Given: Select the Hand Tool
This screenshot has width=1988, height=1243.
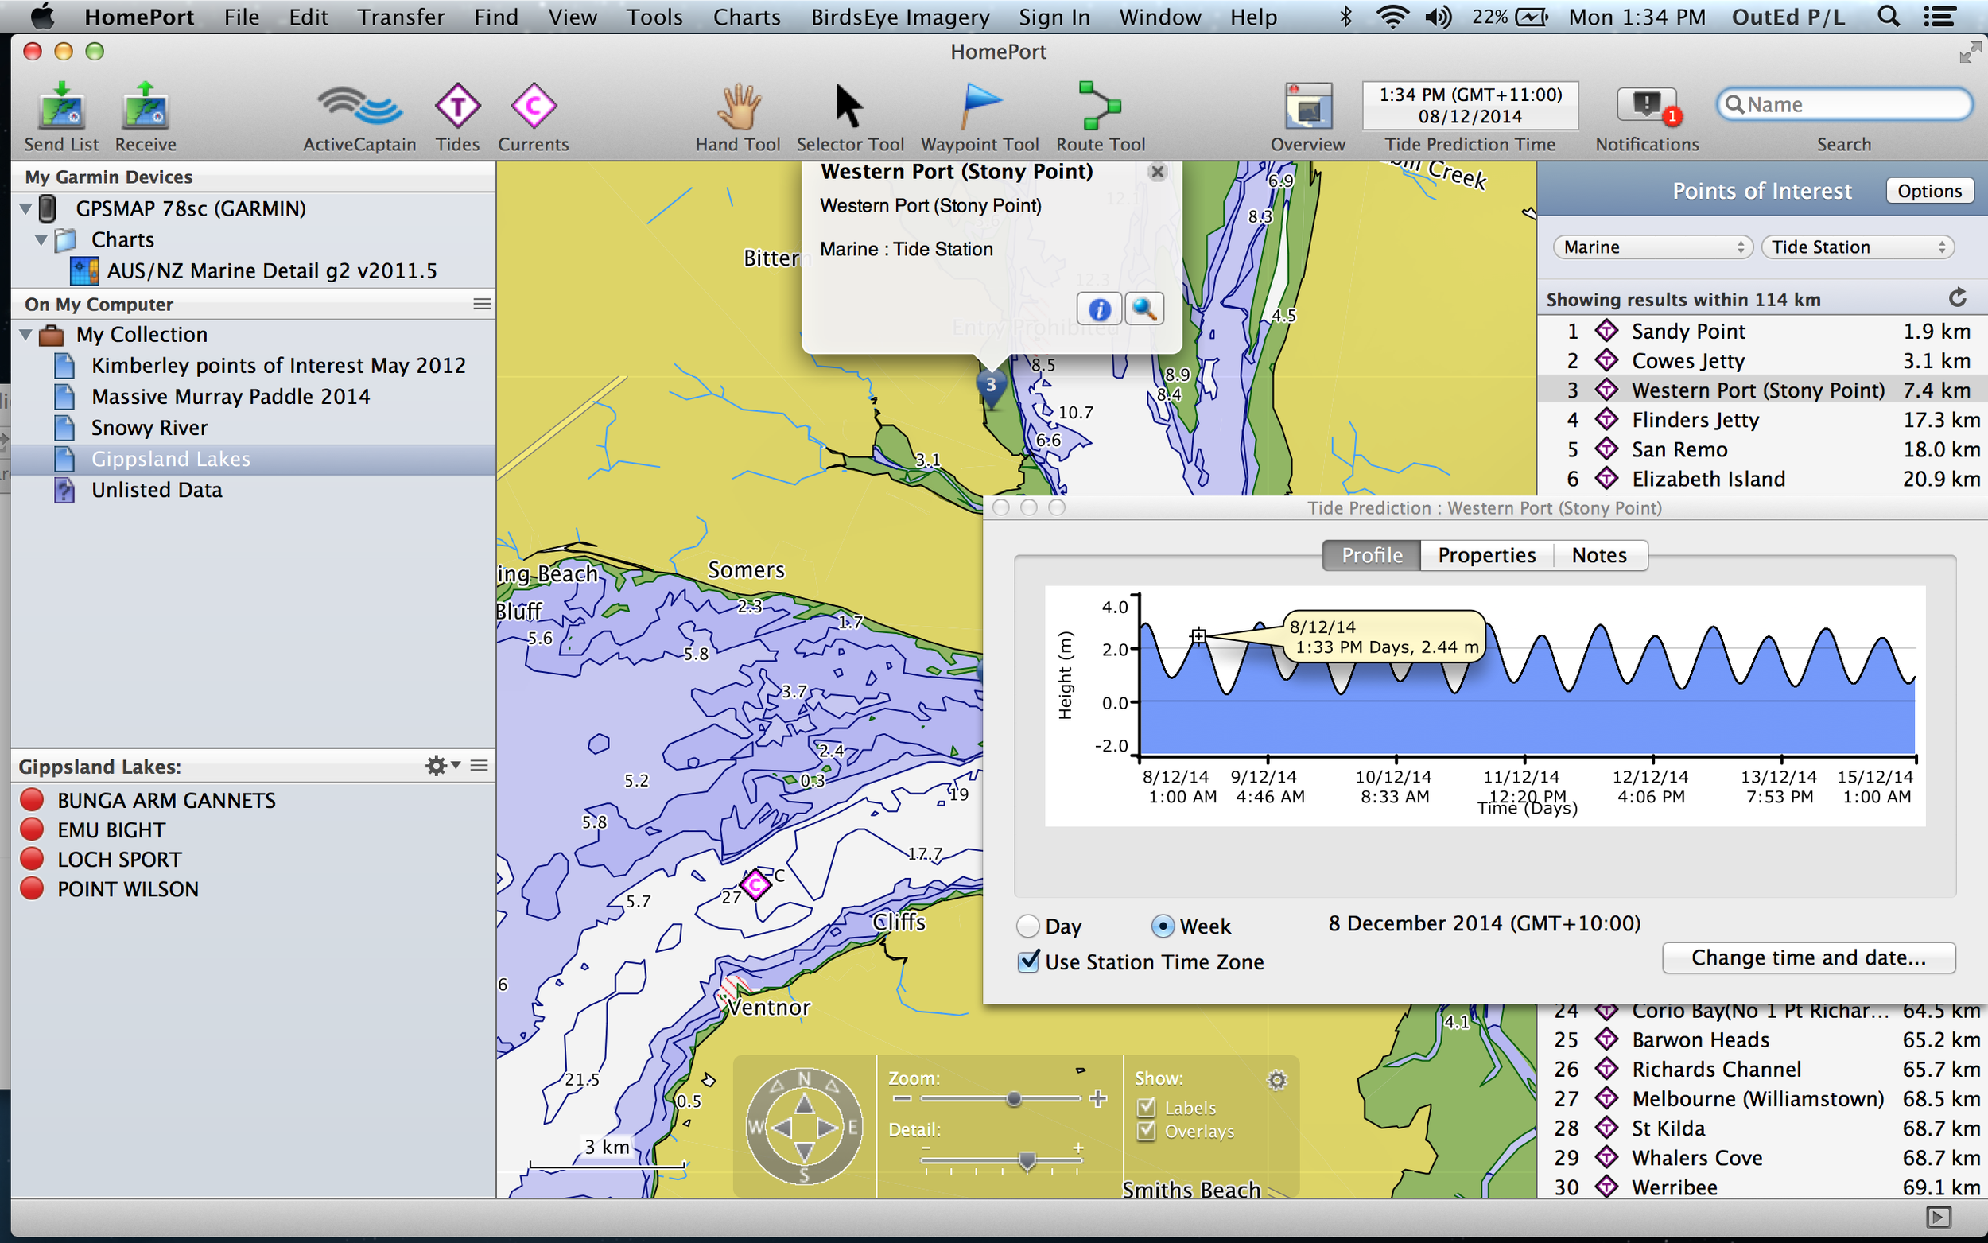Looking at the screenshot, I should pyautogui.click(x=738, y=107).
